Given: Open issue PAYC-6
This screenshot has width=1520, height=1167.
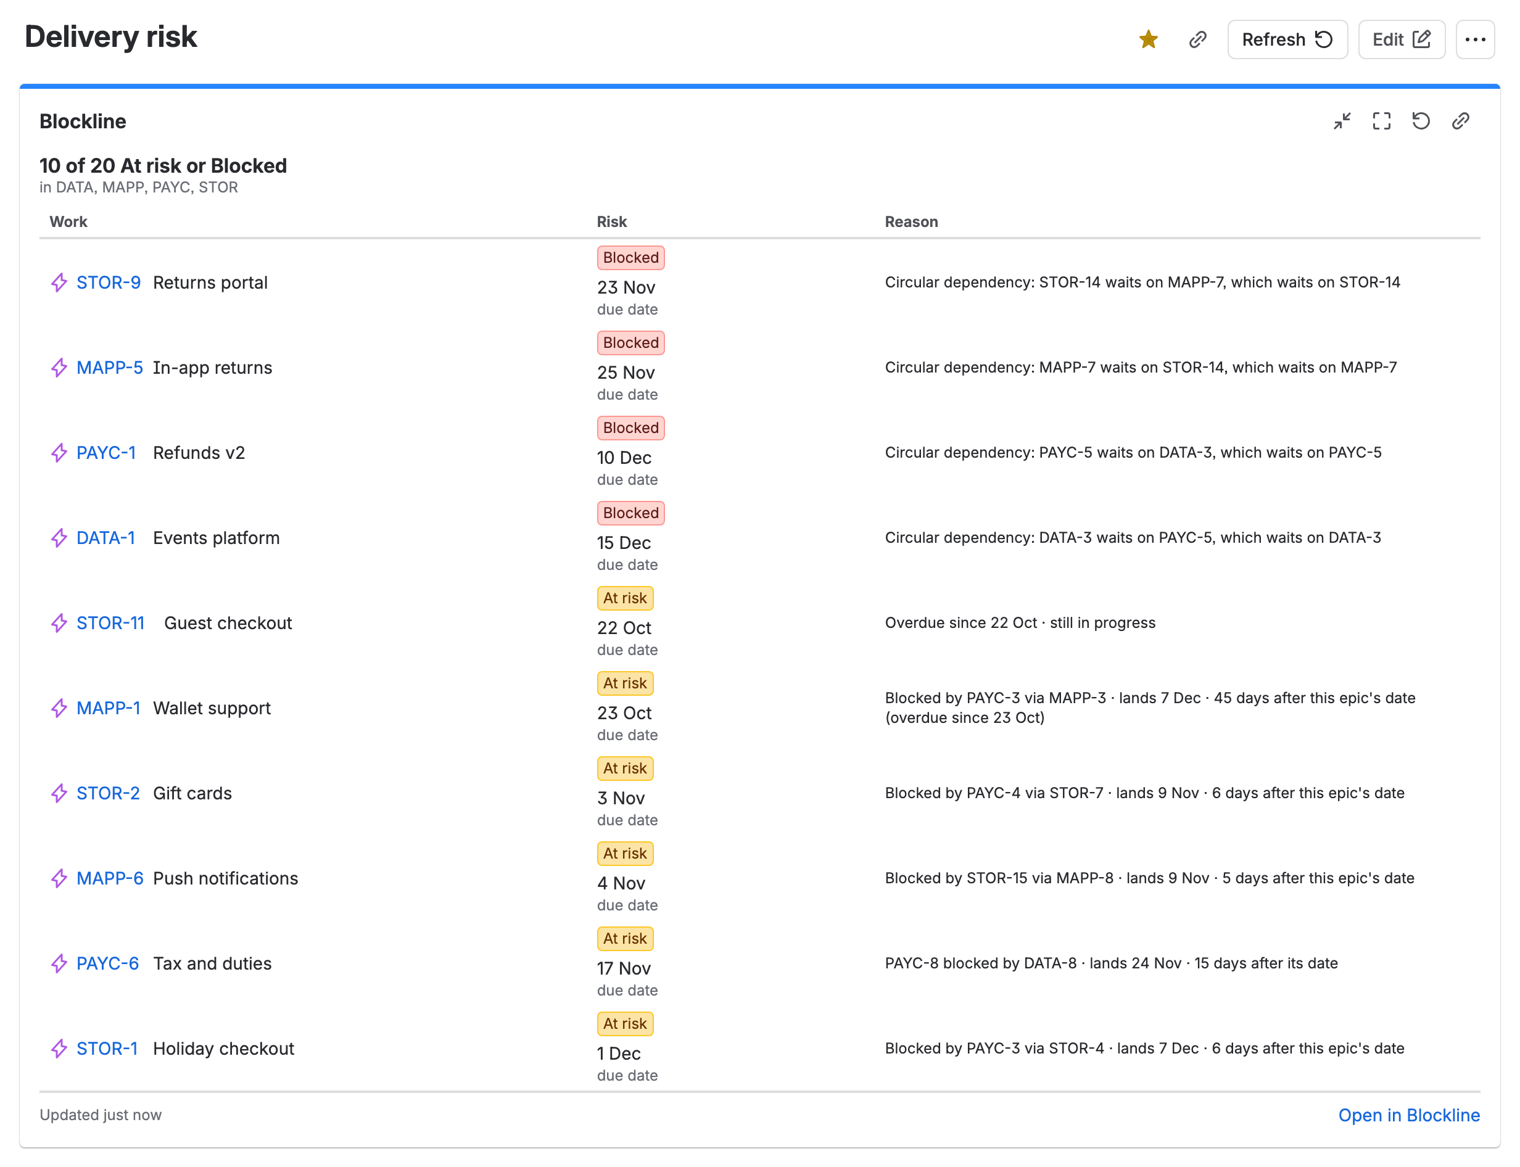Looking at the screenshot, I should pos(108,963).
